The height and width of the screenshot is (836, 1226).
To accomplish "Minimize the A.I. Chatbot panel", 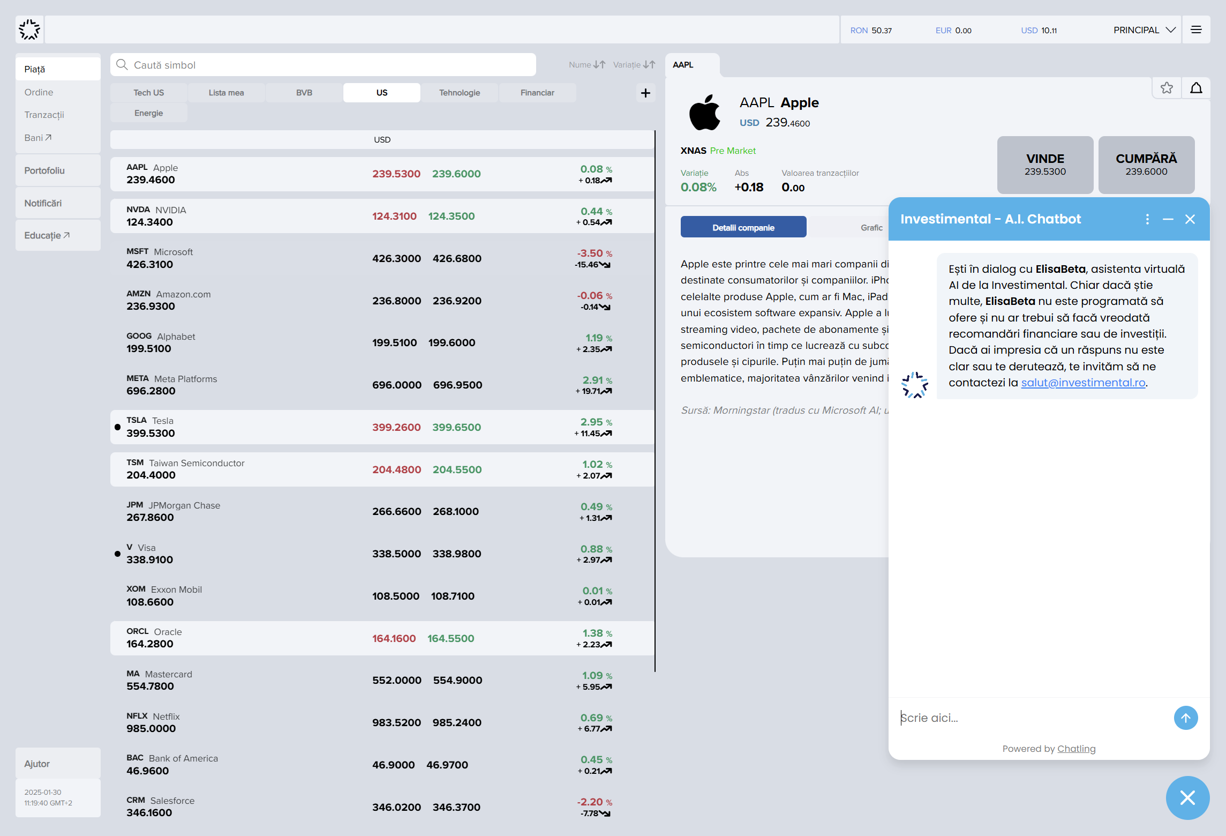I will pos(1168,219).
